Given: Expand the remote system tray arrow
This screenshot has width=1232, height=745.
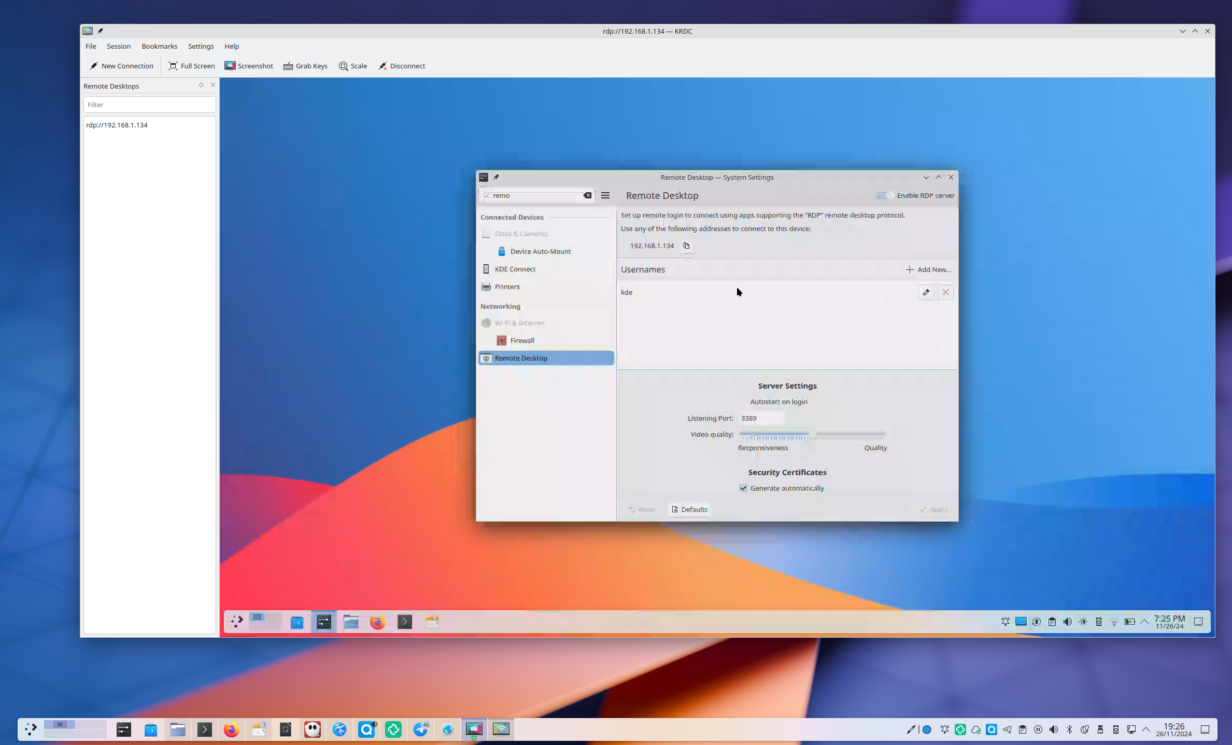Looking at the screenshot, I should pyautogui.click(x=1144, y=621).
